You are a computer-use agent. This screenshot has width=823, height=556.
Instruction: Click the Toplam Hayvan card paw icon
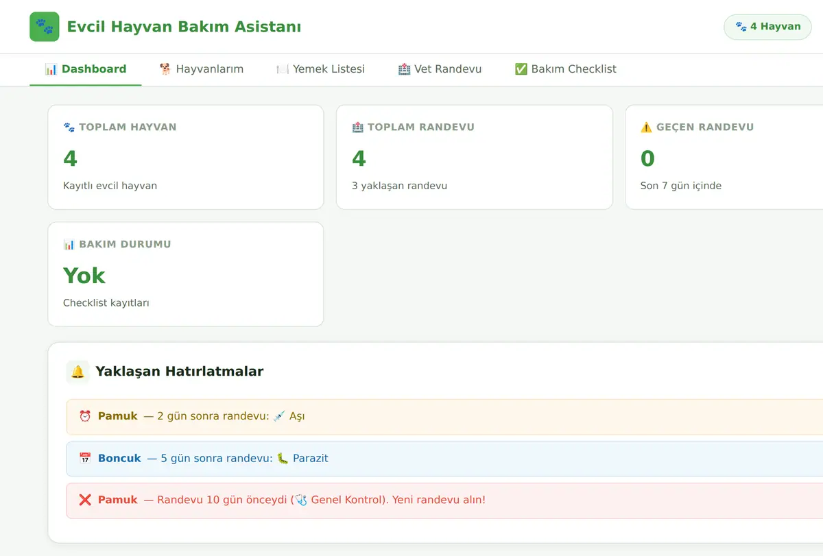tap(69, 127)
